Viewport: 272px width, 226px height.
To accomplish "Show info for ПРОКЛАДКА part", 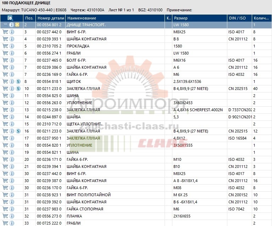I will (x=12, y=46).
